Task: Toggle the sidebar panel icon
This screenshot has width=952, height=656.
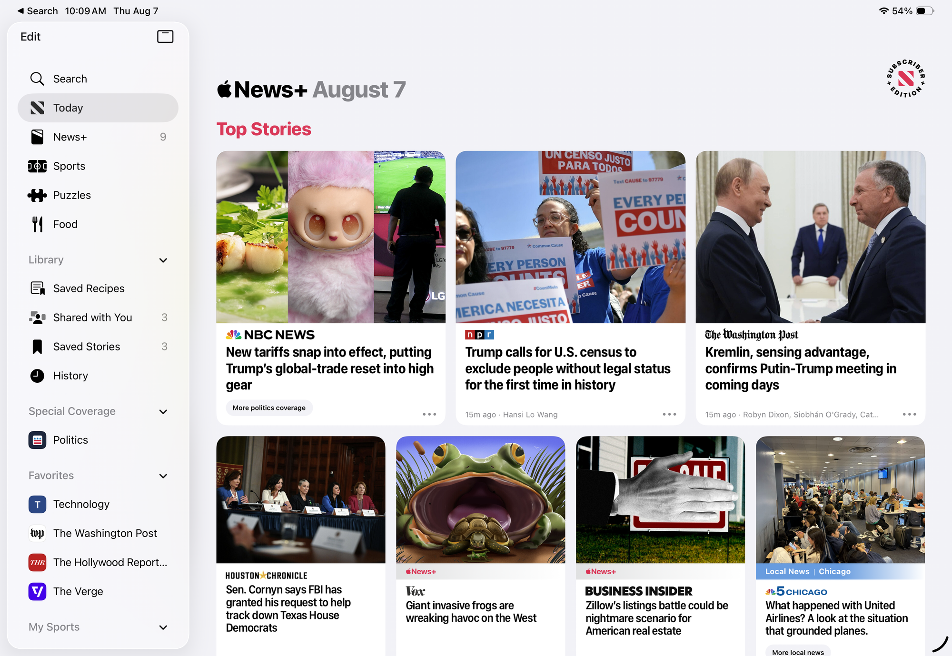Action: tap(165, 37)
